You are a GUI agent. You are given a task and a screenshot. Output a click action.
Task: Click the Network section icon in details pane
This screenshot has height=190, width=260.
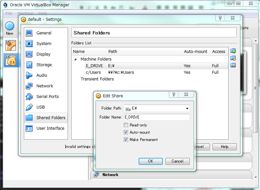pyautogui.click(x=96, y=175)
